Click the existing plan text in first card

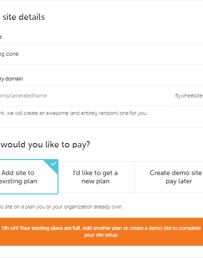pyautogui.click(x=18, y=181)
